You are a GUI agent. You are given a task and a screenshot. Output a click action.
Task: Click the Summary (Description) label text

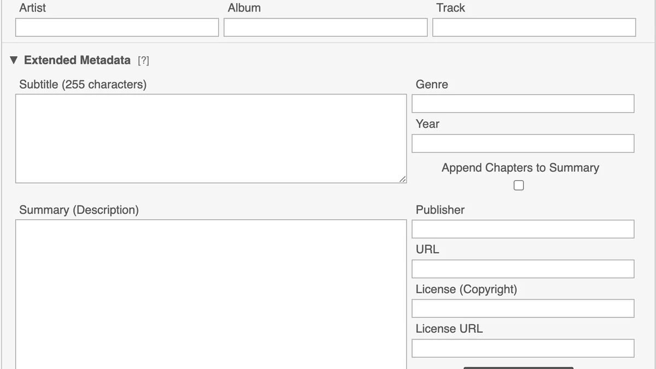click(79, 210)
